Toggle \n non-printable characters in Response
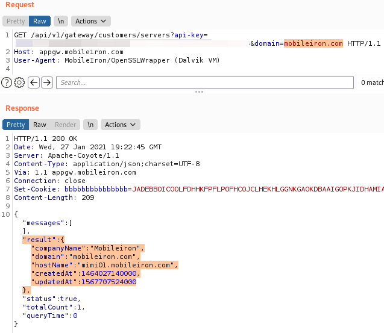 click(90, 125)
